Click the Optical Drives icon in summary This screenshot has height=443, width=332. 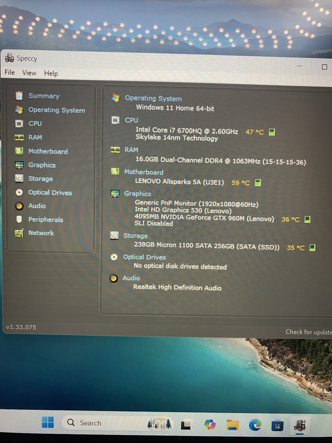click(114, 257)
